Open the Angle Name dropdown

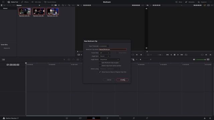(109, 59)
